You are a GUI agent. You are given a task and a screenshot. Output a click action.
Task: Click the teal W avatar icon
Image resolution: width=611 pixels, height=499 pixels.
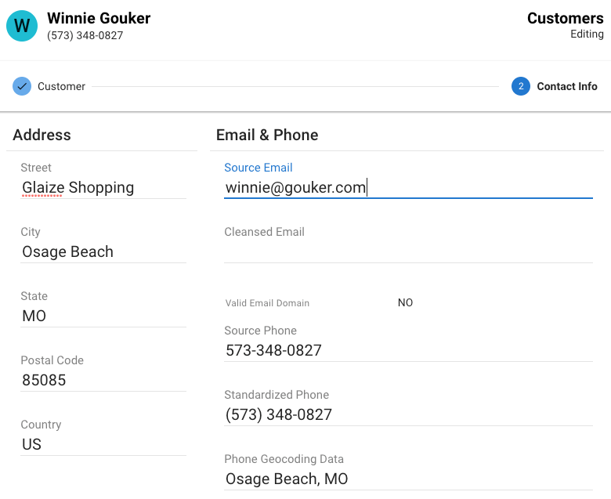(22, 26)
